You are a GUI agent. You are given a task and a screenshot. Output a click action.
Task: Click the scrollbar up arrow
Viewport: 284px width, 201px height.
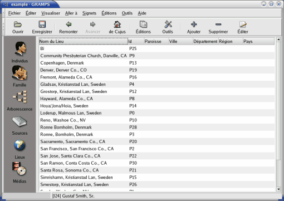click(x=278, y=40)
